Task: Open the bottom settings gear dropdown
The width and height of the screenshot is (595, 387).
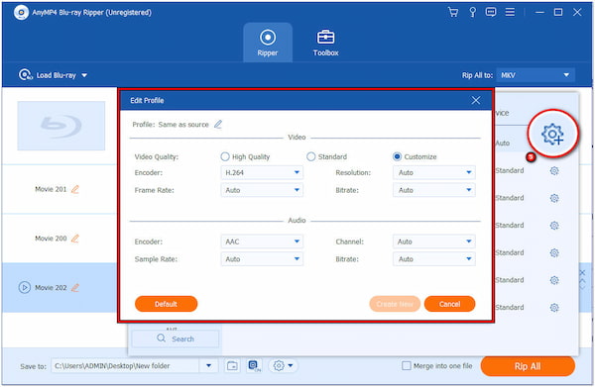Action: [x=283, y=366]
